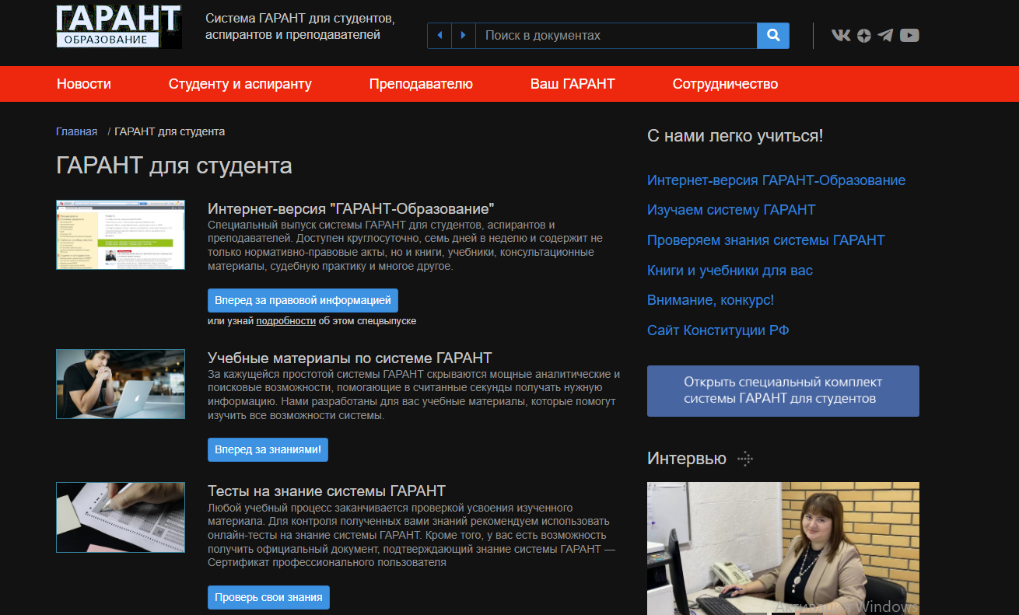Open the Ваш ГАРАНТ menu

(x=573, y=84)
